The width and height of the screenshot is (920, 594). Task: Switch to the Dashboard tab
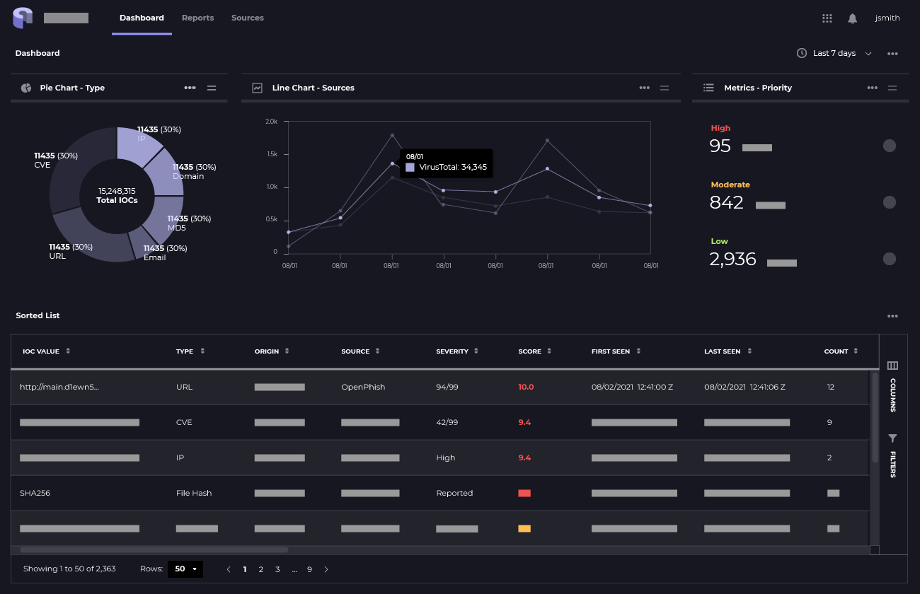pyautogui.click(x=142, y=18)
